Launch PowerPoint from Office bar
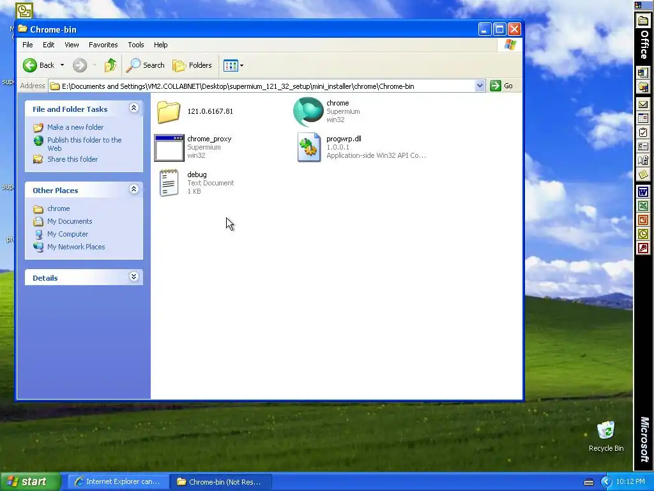This screenshot has height=491, width=654. 643,220
